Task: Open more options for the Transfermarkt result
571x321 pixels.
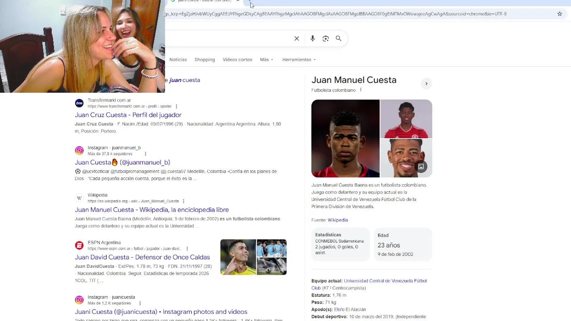Action: pos(177,107)
